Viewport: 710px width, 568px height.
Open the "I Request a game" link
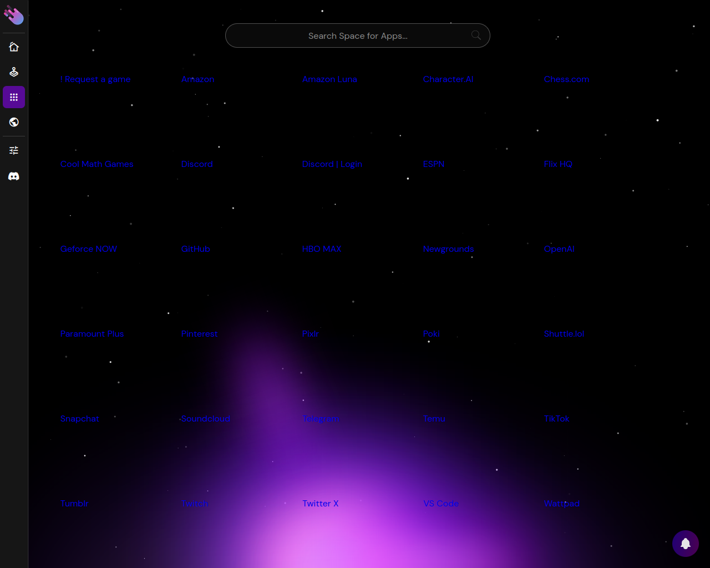point(95,79)
